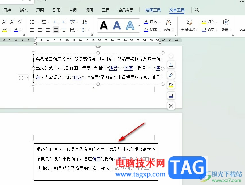Insert numbered list
The image size is (245, 185).
[44, 22]
